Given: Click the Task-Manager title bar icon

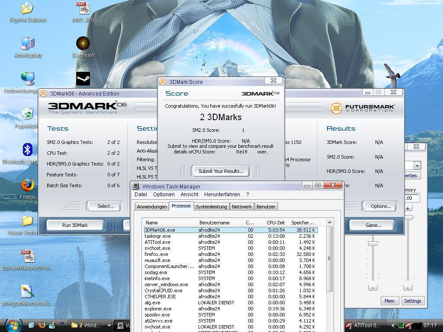Looking at the screenshot, I should tap(136, 186).
